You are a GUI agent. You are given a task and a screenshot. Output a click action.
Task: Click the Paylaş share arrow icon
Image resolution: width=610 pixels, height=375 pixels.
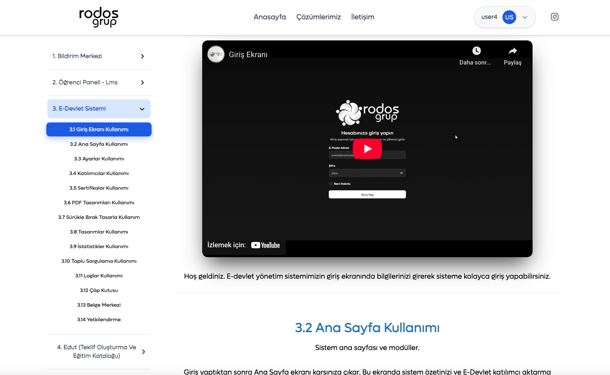[512, 51]
